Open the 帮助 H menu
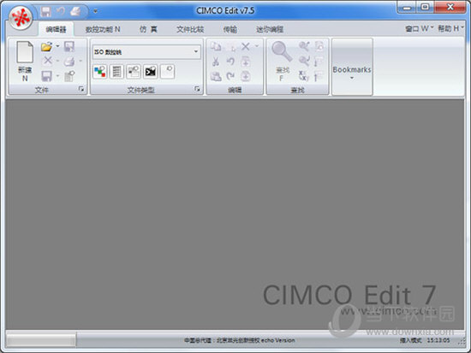 [x=450, y=28]
